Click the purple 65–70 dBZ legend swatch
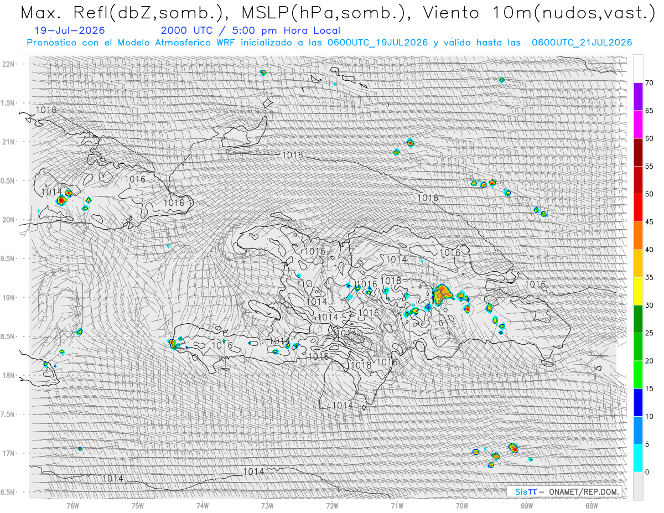This screenshot has width=664, height=513. pyautogui.click(x=638, y=97)
